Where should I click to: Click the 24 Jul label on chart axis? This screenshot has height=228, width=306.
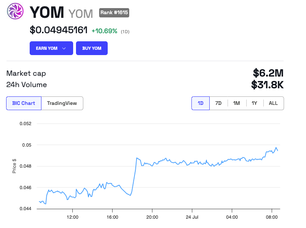pos(192,217)
